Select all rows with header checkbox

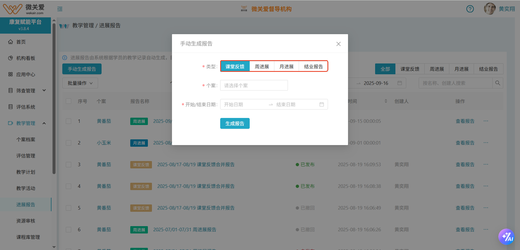69,101
